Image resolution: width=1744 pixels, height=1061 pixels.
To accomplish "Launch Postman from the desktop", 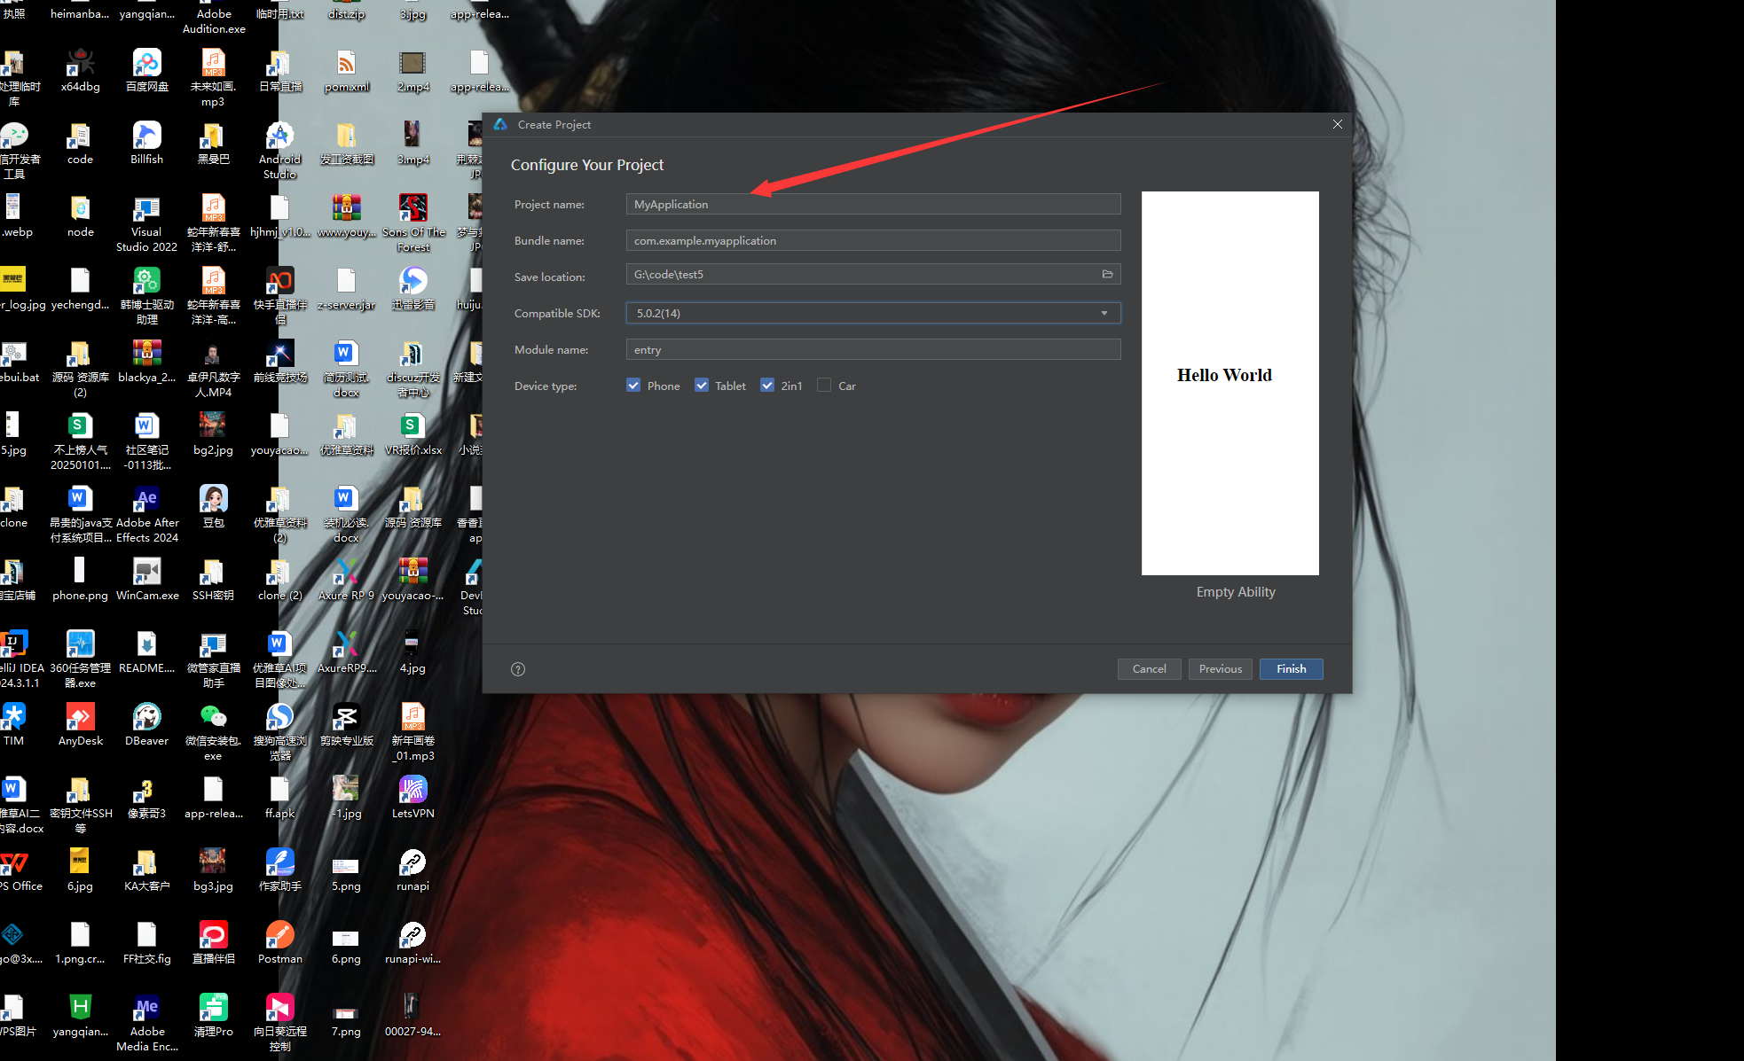I will coord(279,935).
